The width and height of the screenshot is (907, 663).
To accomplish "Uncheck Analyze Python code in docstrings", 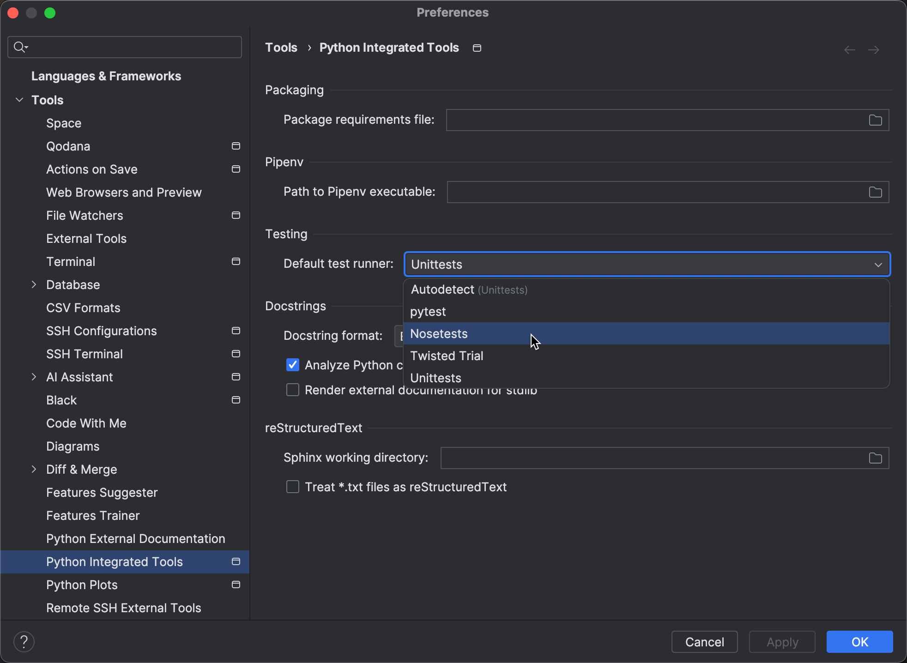I will (293, 364).
